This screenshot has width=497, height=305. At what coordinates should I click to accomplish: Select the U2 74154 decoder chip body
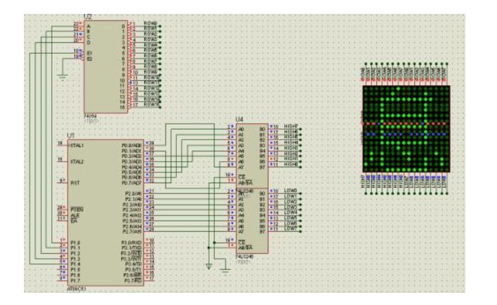[x=106, y=66]
